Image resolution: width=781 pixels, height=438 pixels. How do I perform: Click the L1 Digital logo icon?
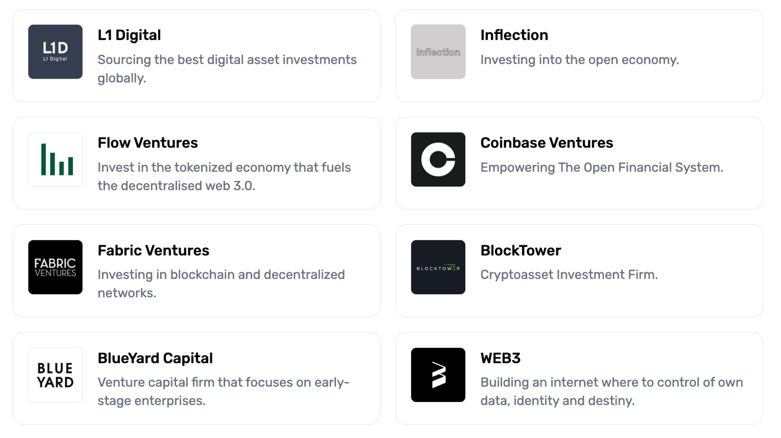[x=55, y=52]
